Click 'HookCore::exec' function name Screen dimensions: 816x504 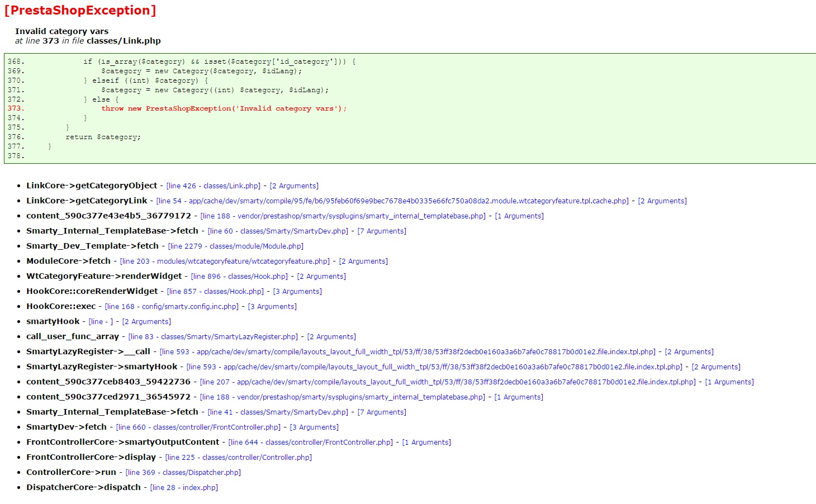click(x=61, y=306)
